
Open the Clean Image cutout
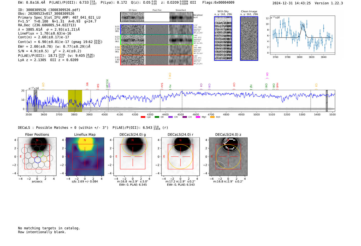tap(249, 38)
